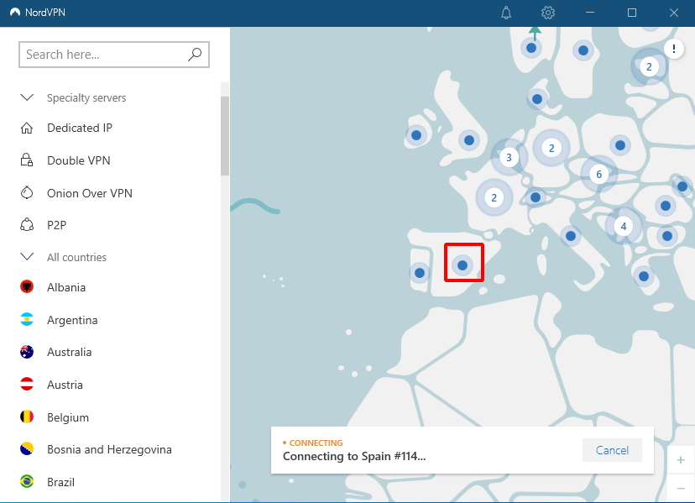
Task: Click the Connecting to Spain #114 text
Action: tap(353, 456)
